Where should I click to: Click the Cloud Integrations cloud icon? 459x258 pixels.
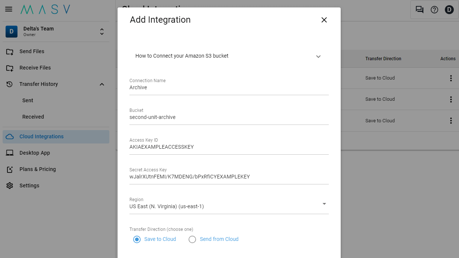point(10,136)
